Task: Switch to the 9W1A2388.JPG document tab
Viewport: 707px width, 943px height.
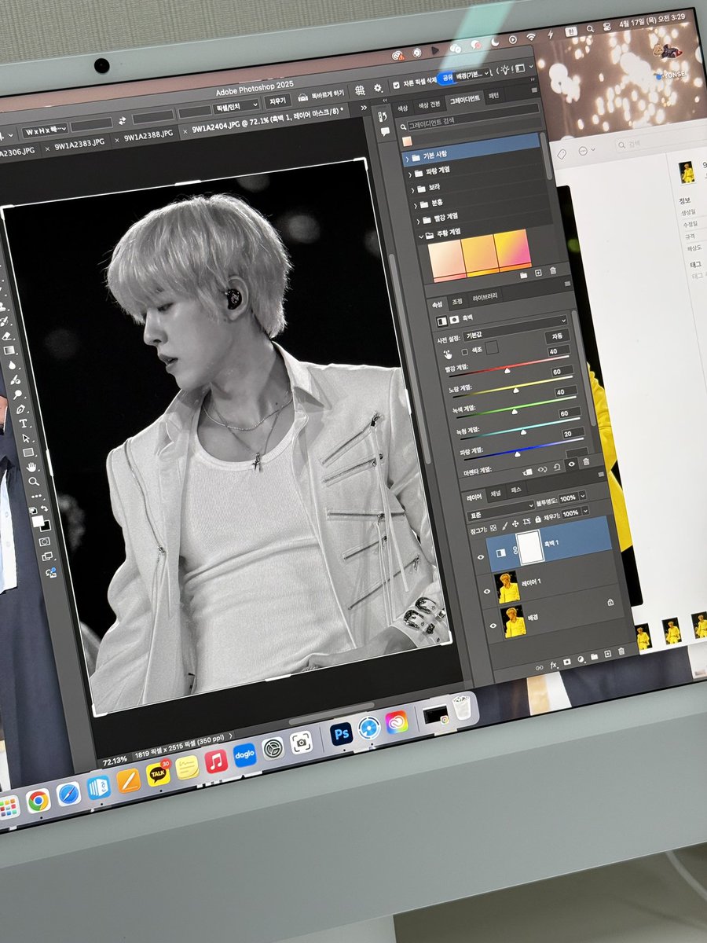Action: point(148,134)
